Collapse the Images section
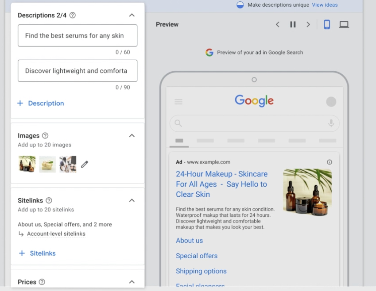 (132, 136)
